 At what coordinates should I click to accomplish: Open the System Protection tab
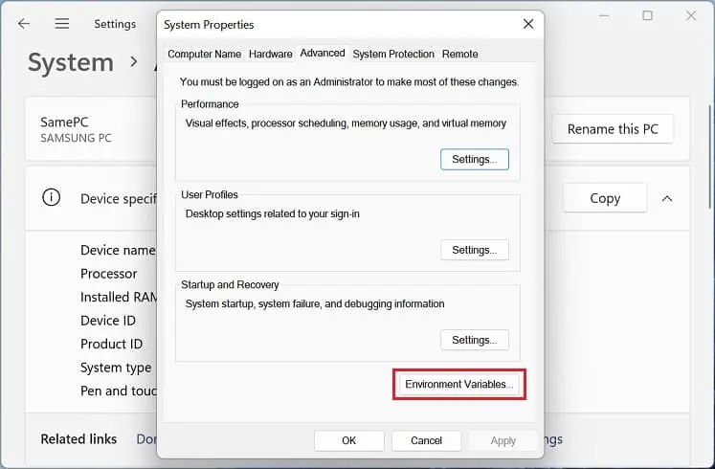[x=393, y=54]
